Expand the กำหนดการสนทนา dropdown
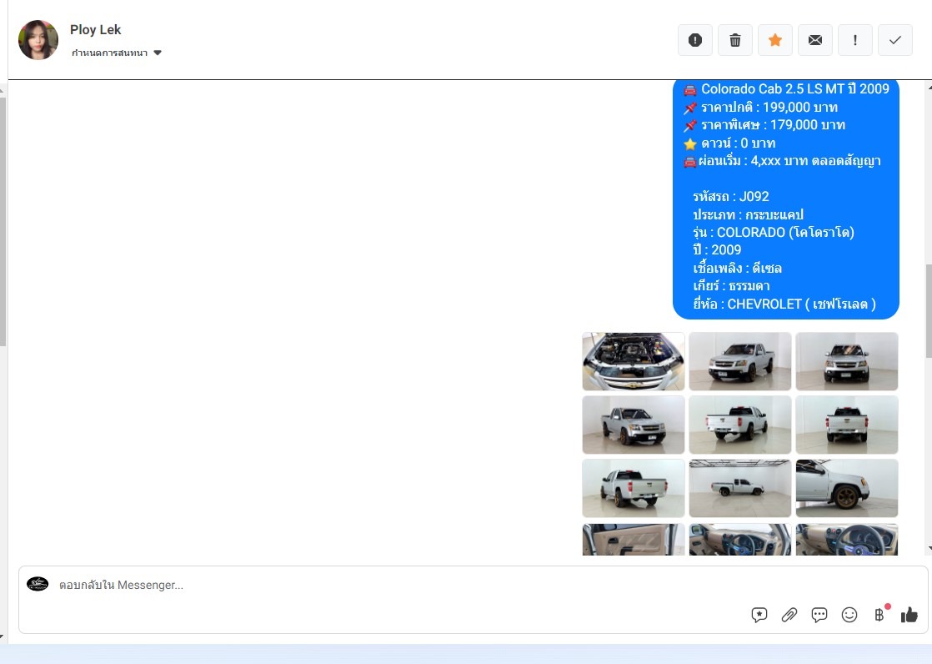 117,53
